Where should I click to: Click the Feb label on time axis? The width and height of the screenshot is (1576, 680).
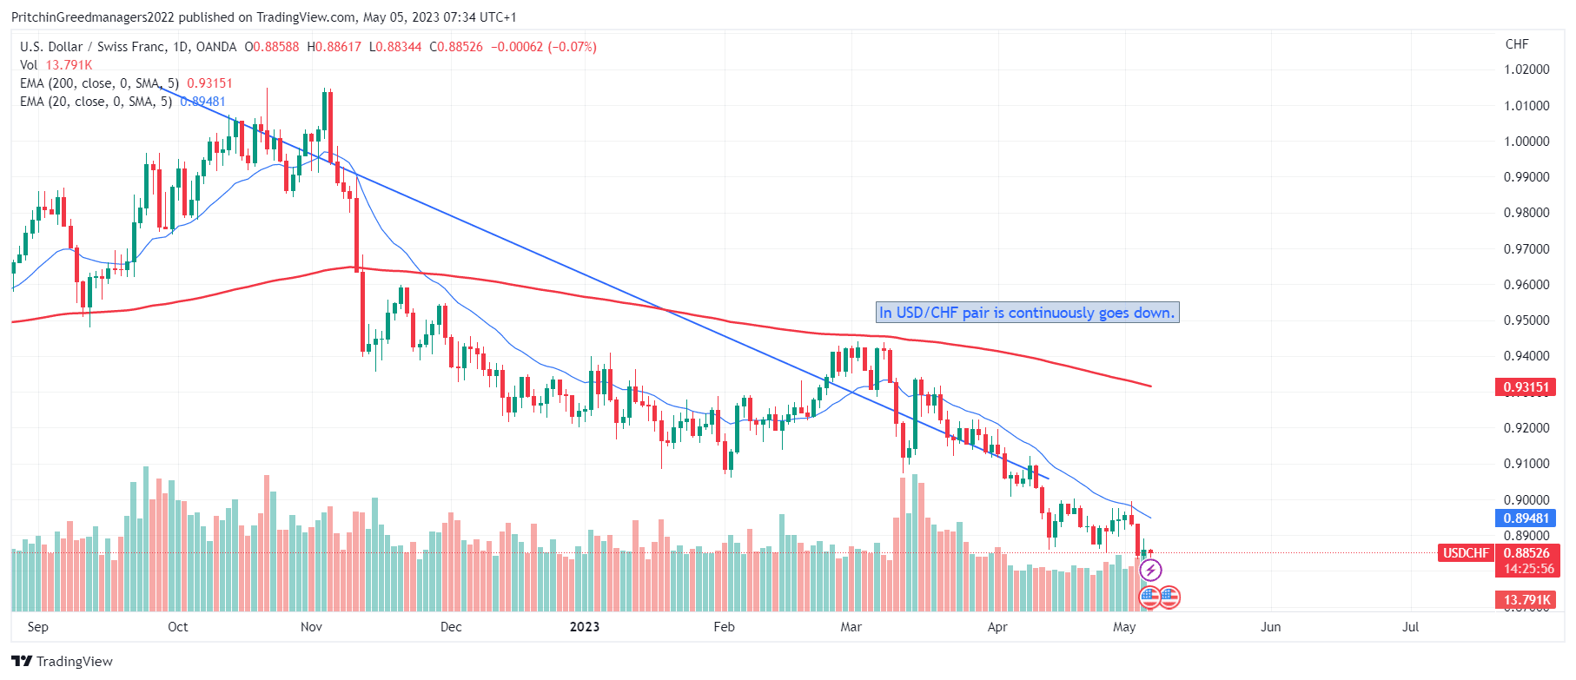724,627
